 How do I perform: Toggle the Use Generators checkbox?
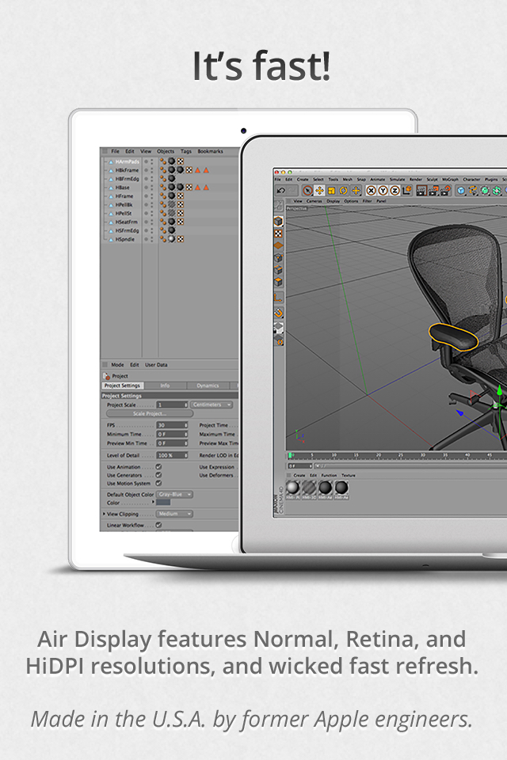coord(158,475)
